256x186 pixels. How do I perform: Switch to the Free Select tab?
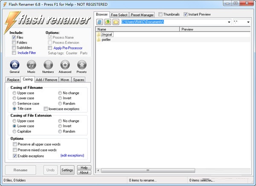click(x=119, y=15)
